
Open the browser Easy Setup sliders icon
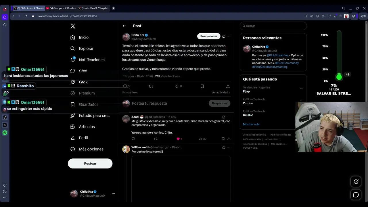click(340, 16)
